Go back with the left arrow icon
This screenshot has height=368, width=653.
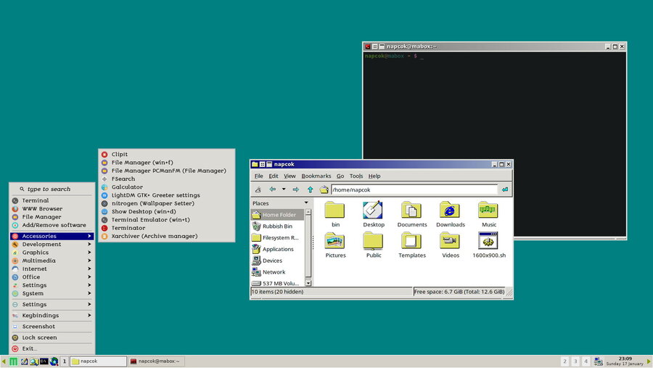coord(272,189)
